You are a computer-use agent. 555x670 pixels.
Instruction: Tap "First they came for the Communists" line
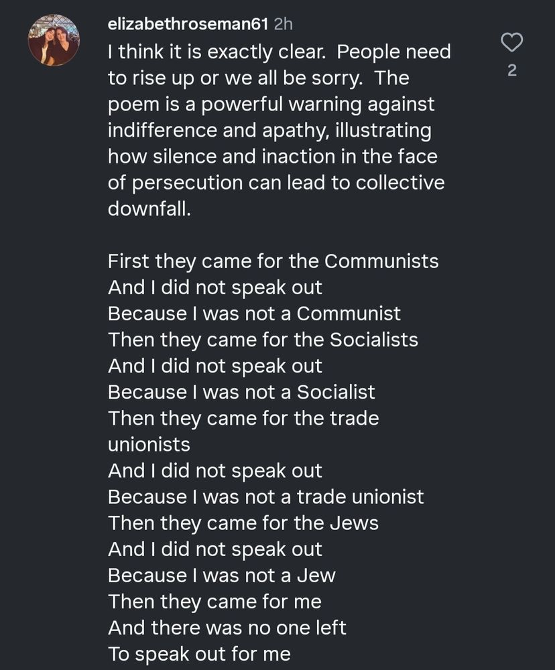[x=273, y=261]
